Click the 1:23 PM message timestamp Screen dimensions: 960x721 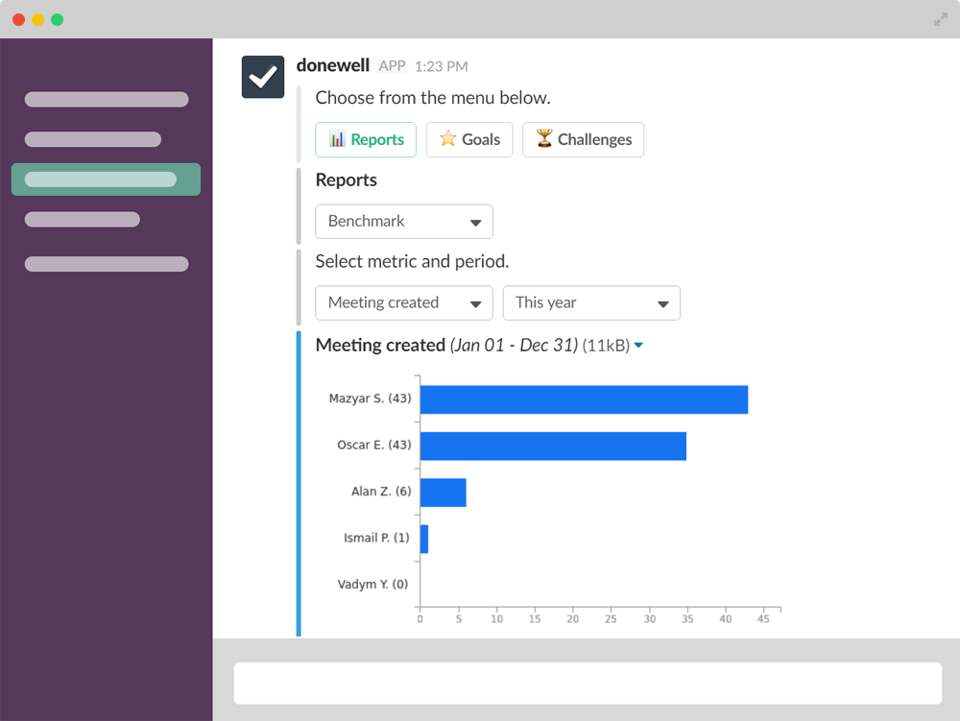(x=441, y=66)
